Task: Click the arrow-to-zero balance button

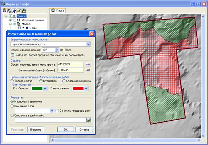Action: [x=88, y=70]
